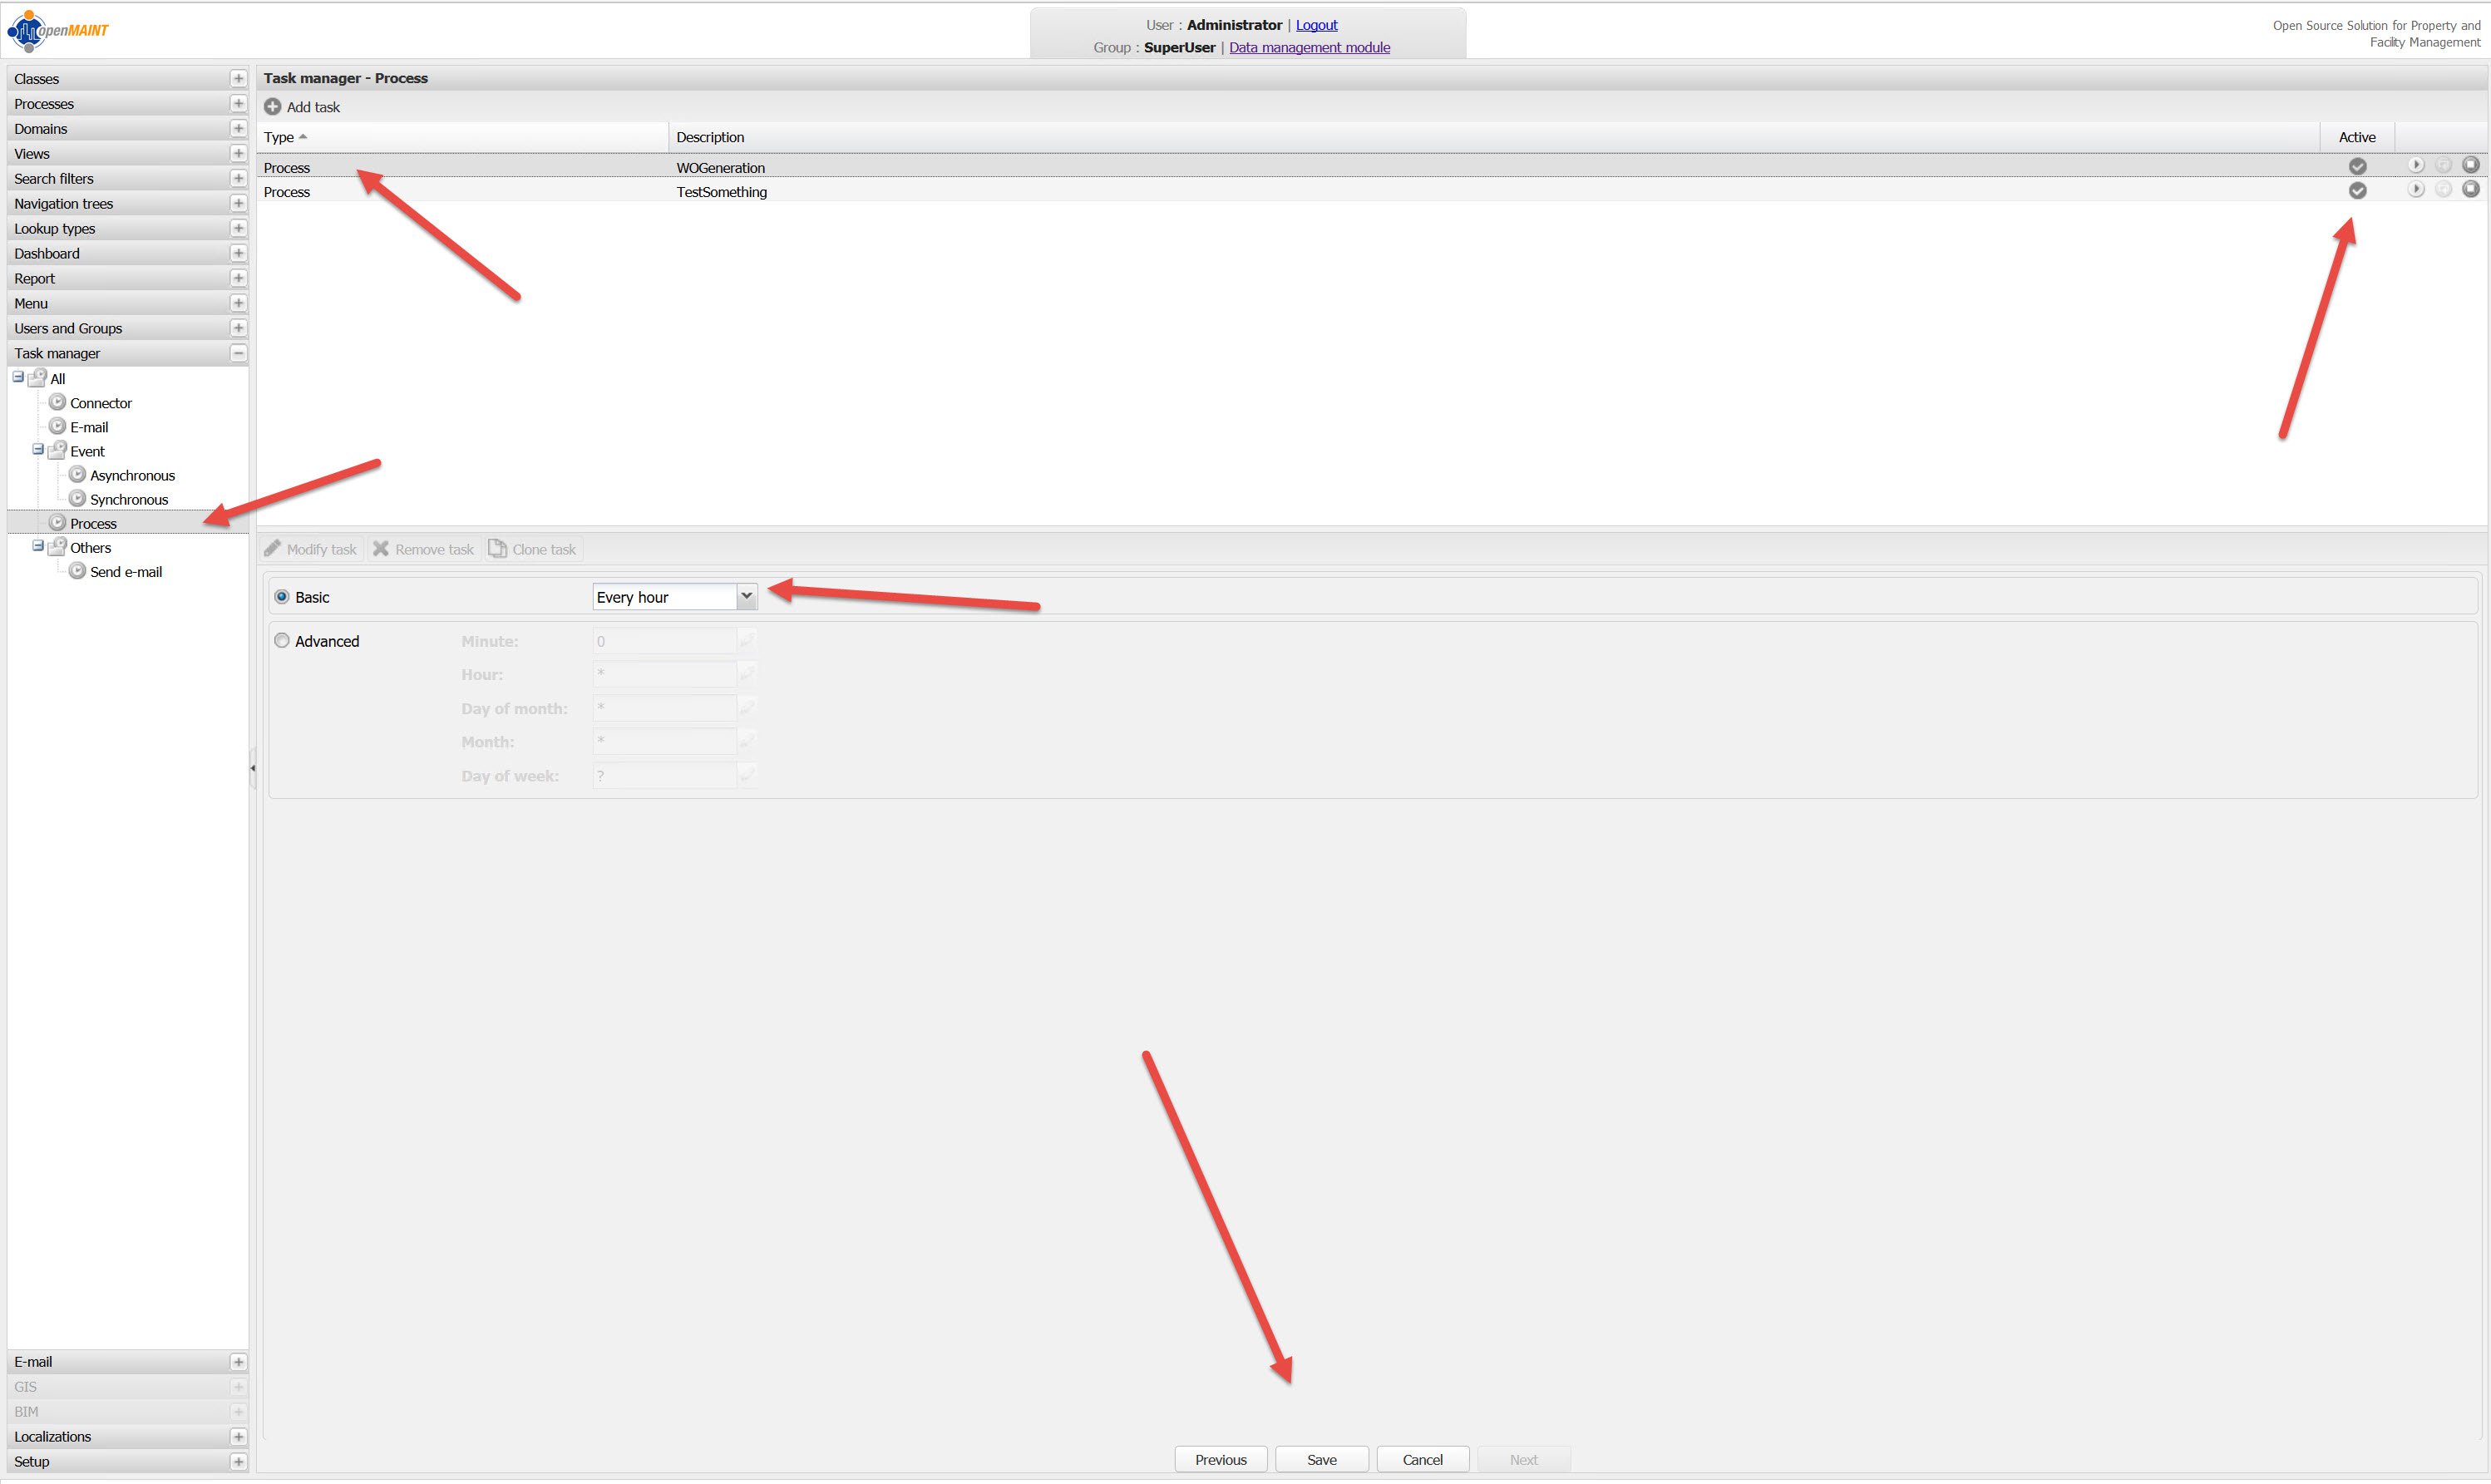2491x1484 pixels.
Task: Toggle the Active checkmark for TestSomething
Action: (x=2357, y=190)
